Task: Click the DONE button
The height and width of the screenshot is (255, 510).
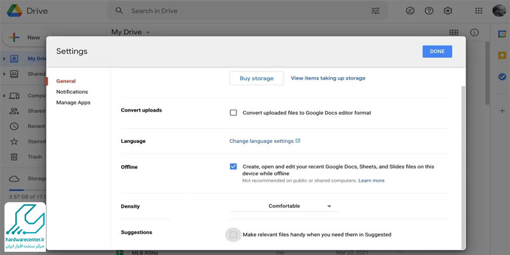Action: point(437,52)
